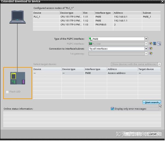The height and width of the screenshot is (141, 165).
Task: Click the green PN/IE icon in interface type field
Action: tap(90, 39)
